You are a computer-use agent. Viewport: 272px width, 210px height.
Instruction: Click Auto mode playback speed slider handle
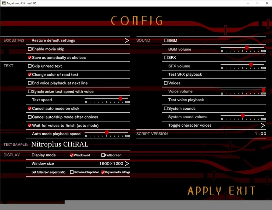click(x=107, y=133)
